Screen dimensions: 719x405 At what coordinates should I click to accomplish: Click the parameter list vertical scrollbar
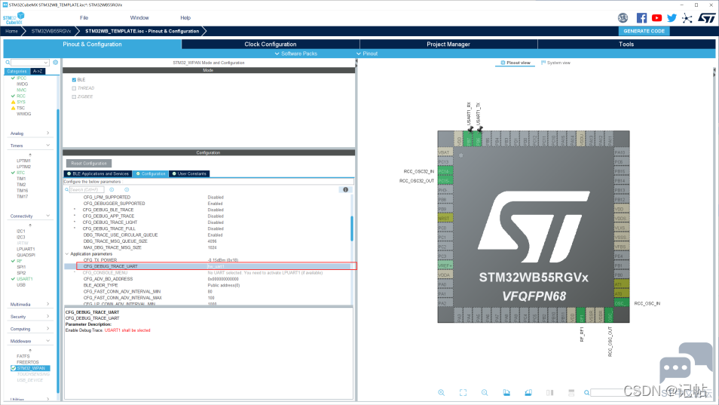[x=352, y=229]
